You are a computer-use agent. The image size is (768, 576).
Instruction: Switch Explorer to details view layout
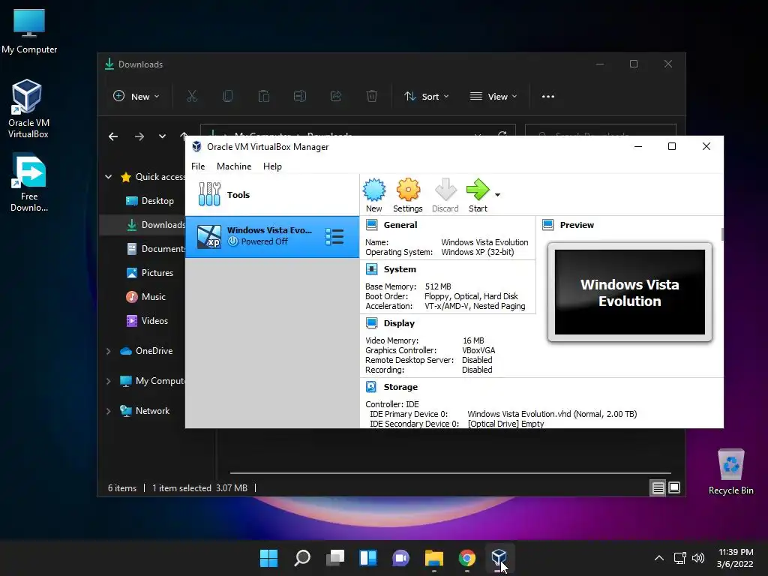click(x=658, y=487)
